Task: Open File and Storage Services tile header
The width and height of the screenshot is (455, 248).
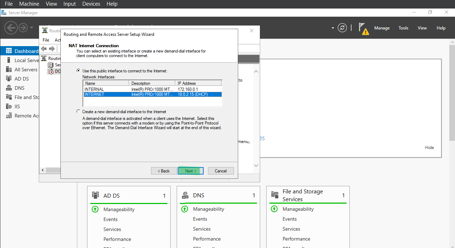Action: tap(308, 195)
